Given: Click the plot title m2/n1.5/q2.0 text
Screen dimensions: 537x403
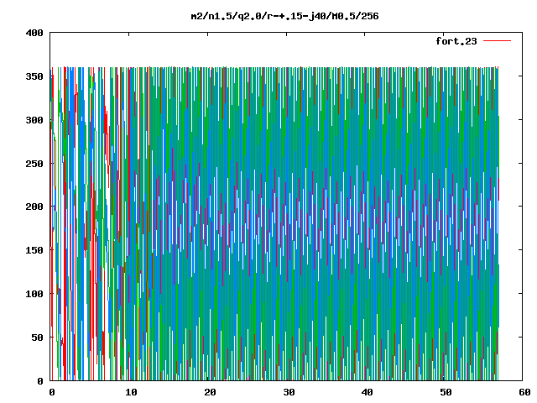Looking at the screenshot, I should (284, 16).
